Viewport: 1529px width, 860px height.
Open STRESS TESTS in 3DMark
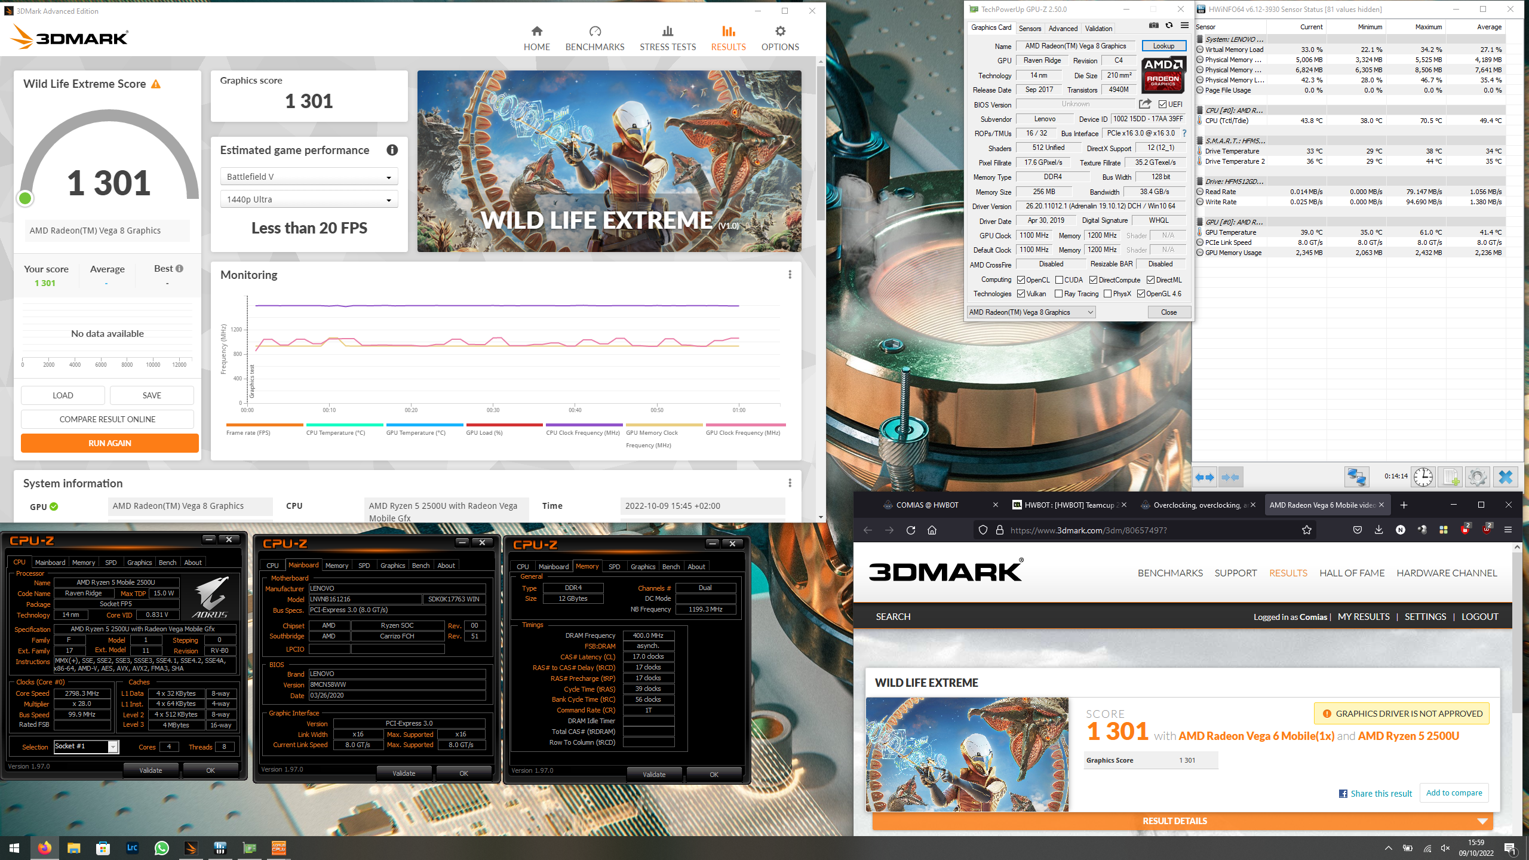pyautogui.click(x=667, y=38)
